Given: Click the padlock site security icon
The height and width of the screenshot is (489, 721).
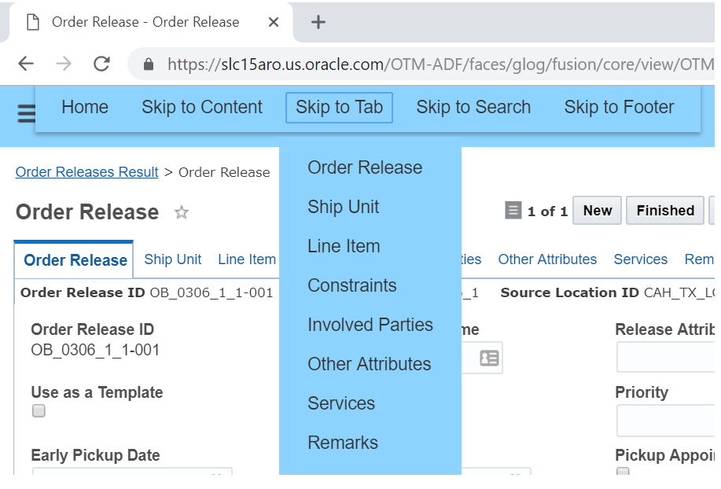Looking at the screenshot, I should click(x=149, y=64).
